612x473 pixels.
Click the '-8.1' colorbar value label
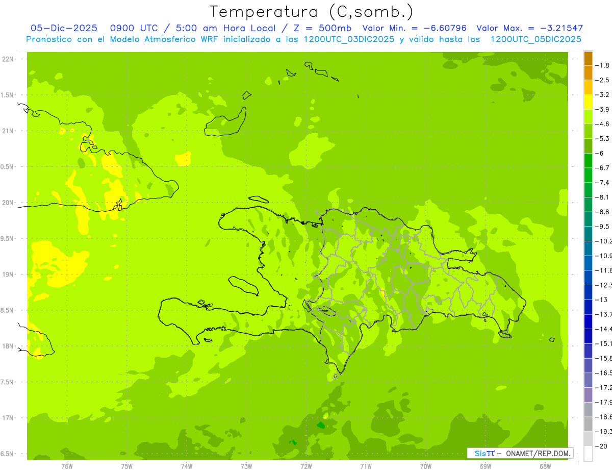pyautogui.click(x=603, y=197)
